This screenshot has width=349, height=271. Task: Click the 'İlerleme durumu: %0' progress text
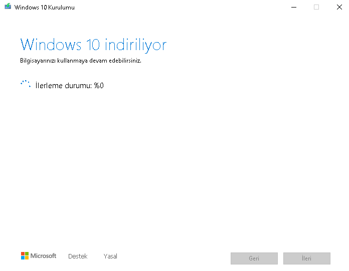69,85
